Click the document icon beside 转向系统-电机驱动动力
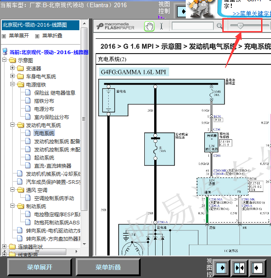The width and height of the screenshot is (271, 278). tap(20, 230)
